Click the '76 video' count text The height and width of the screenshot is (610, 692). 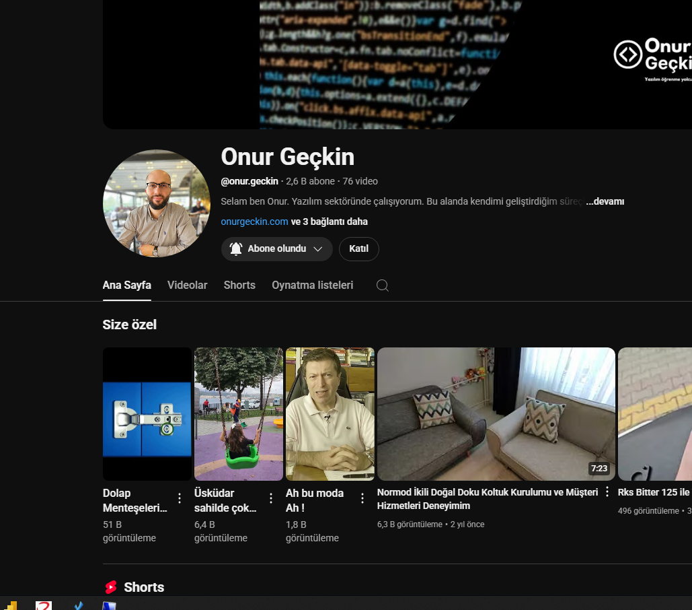click(x=360, y=181)
